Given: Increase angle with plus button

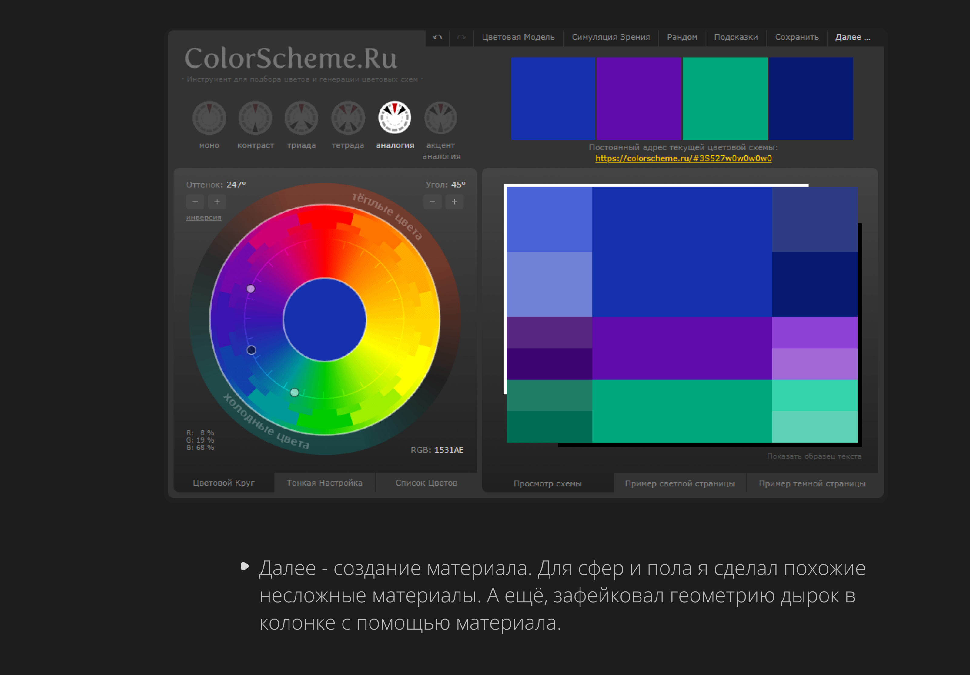Looking at the screenshot, I should [454, 202].
